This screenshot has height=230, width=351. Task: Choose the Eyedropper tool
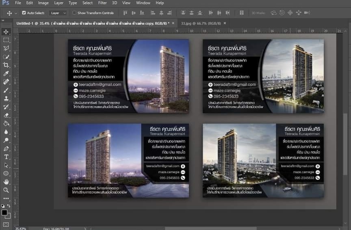(x=6, y=73)
